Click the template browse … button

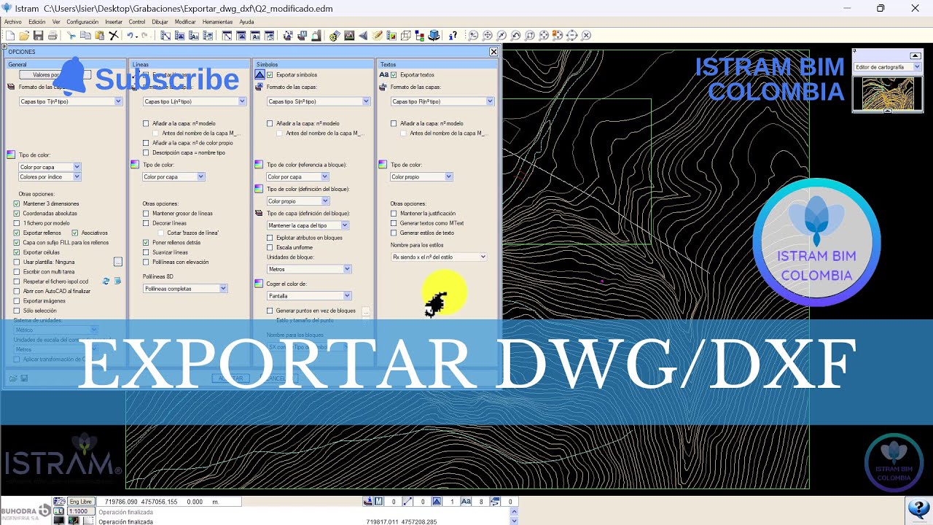pos(117,262)
